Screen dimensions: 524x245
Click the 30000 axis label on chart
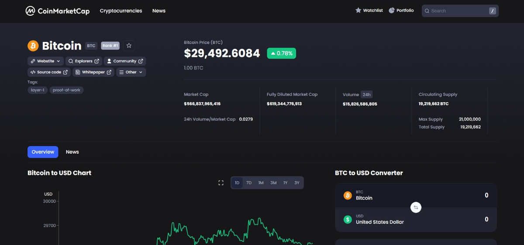tap(49, 201)
